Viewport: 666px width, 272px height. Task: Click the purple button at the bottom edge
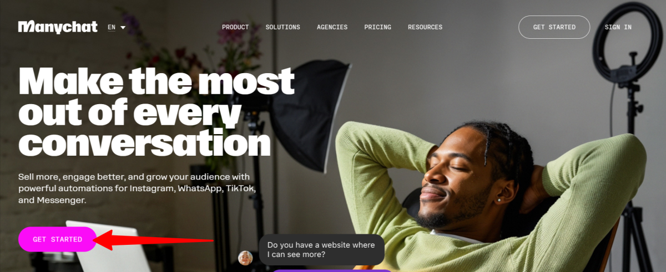[332, 270]
